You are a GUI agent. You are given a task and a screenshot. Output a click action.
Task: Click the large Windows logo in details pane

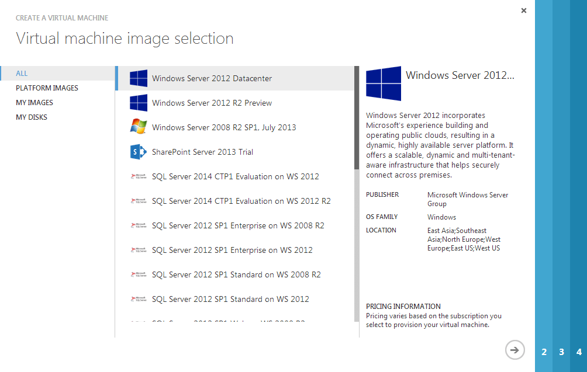[384, 84]
